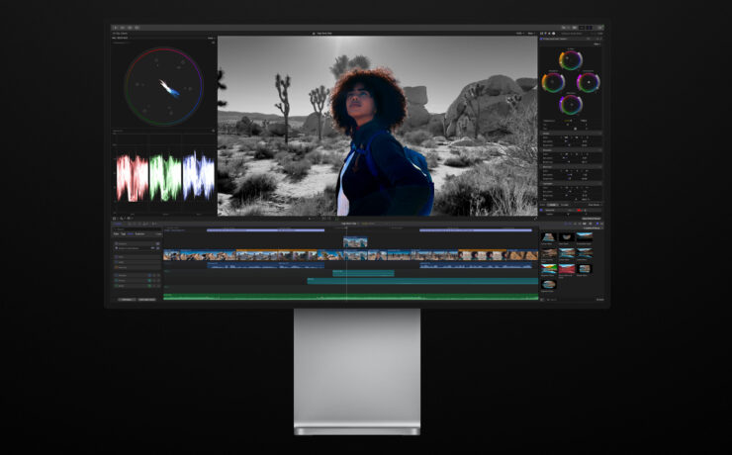Screen dimensions: 732x455
Task: Switch to the Captions tab in the timeline index
Action: (x=139, y=233)
